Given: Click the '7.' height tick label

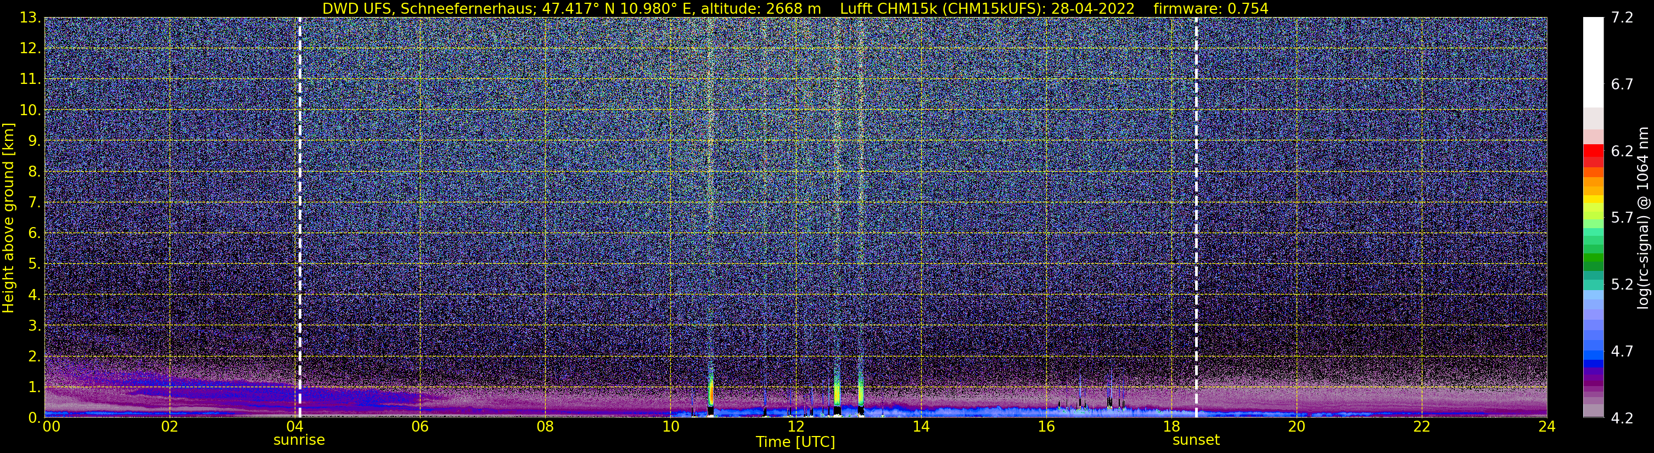Looking at the screenshot, I should coord(35,202).
